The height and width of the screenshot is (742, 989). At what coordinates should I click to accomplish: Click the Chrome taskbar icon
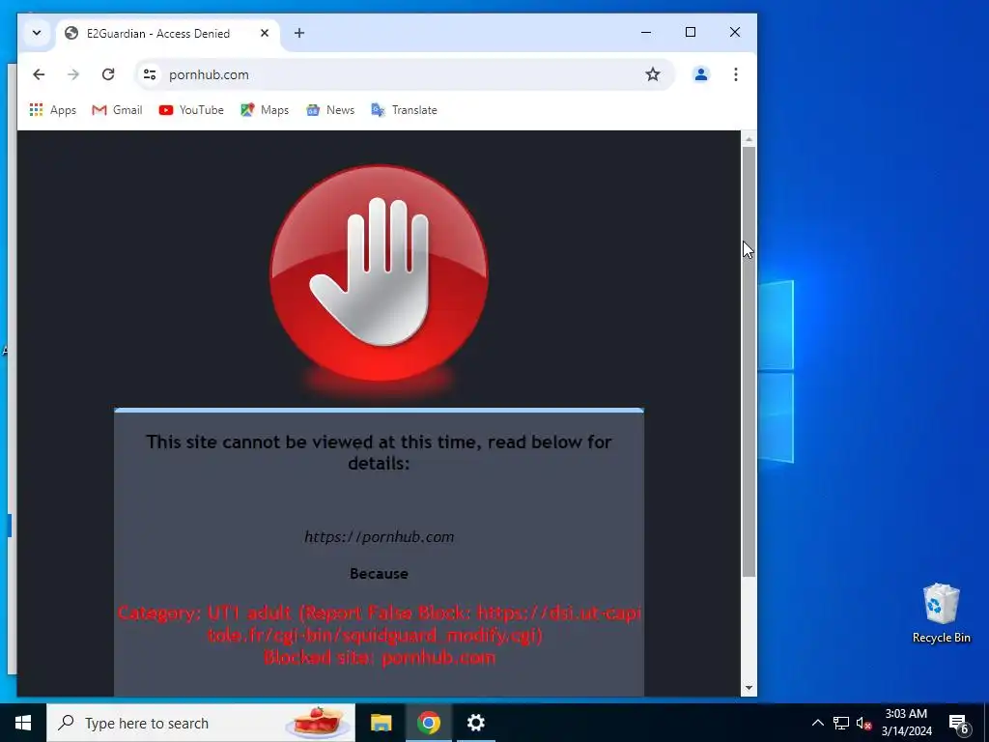coord(428,723)
